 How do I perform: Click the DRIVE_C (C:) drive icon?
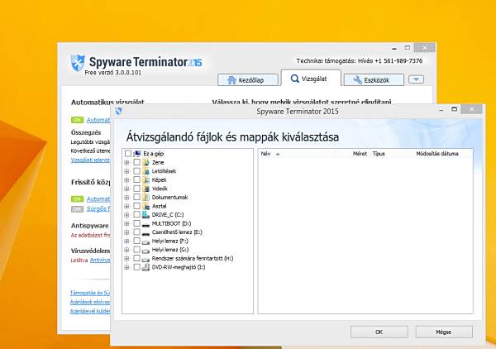[145, 214]
